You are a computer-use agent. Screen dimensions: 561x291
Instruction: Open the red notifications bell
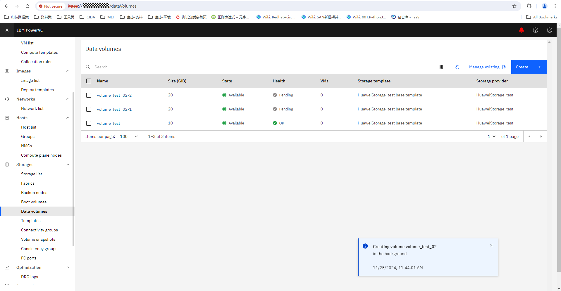(521, 30)
